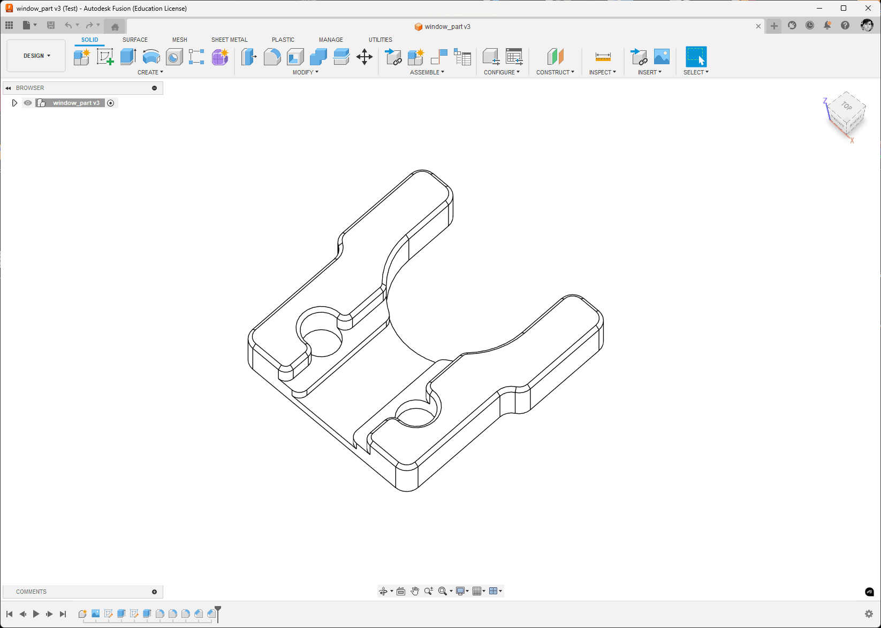Open the CREATE dropdown menu
Image resolution: width=881 pixels, height=628 pixels.
pyautogui.click(x=150, y=72)
